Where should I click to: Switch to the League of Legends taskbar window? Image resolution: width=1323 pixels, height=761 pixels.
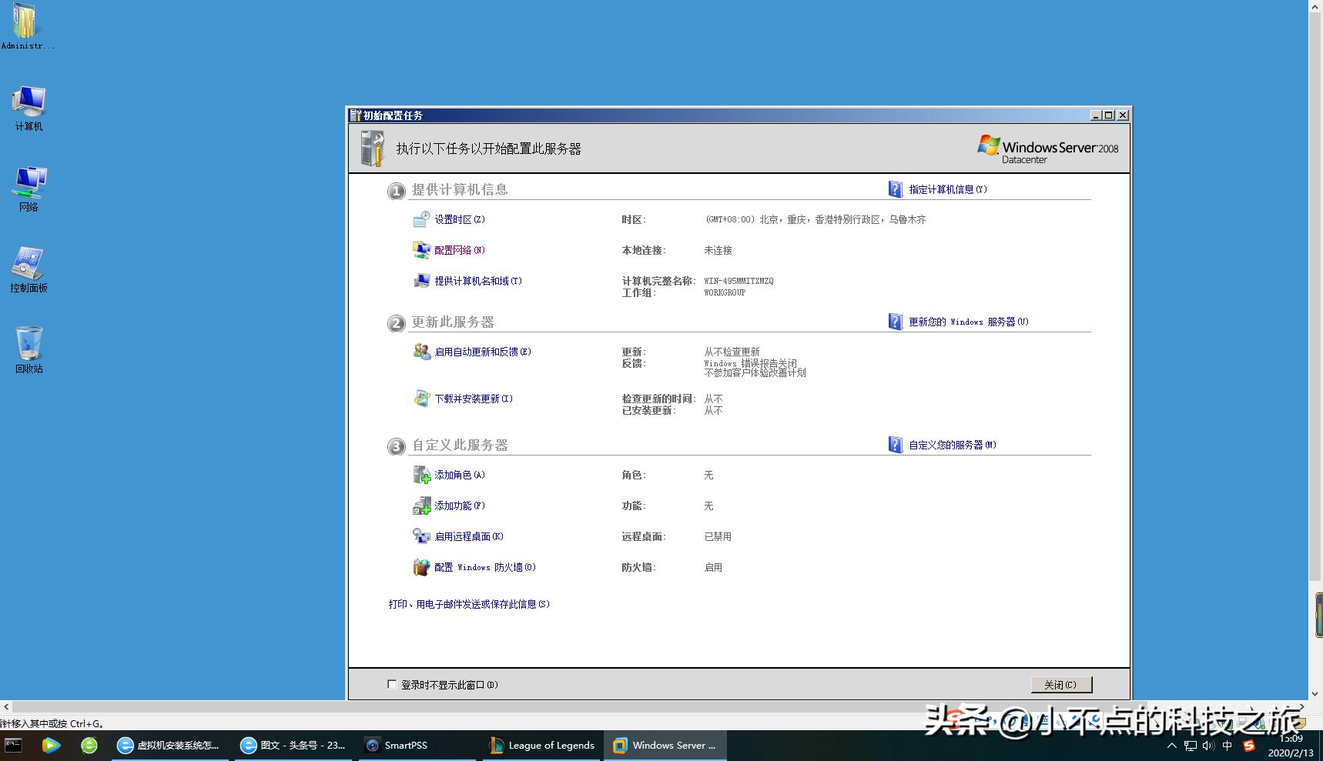click(x=541, y=745)
